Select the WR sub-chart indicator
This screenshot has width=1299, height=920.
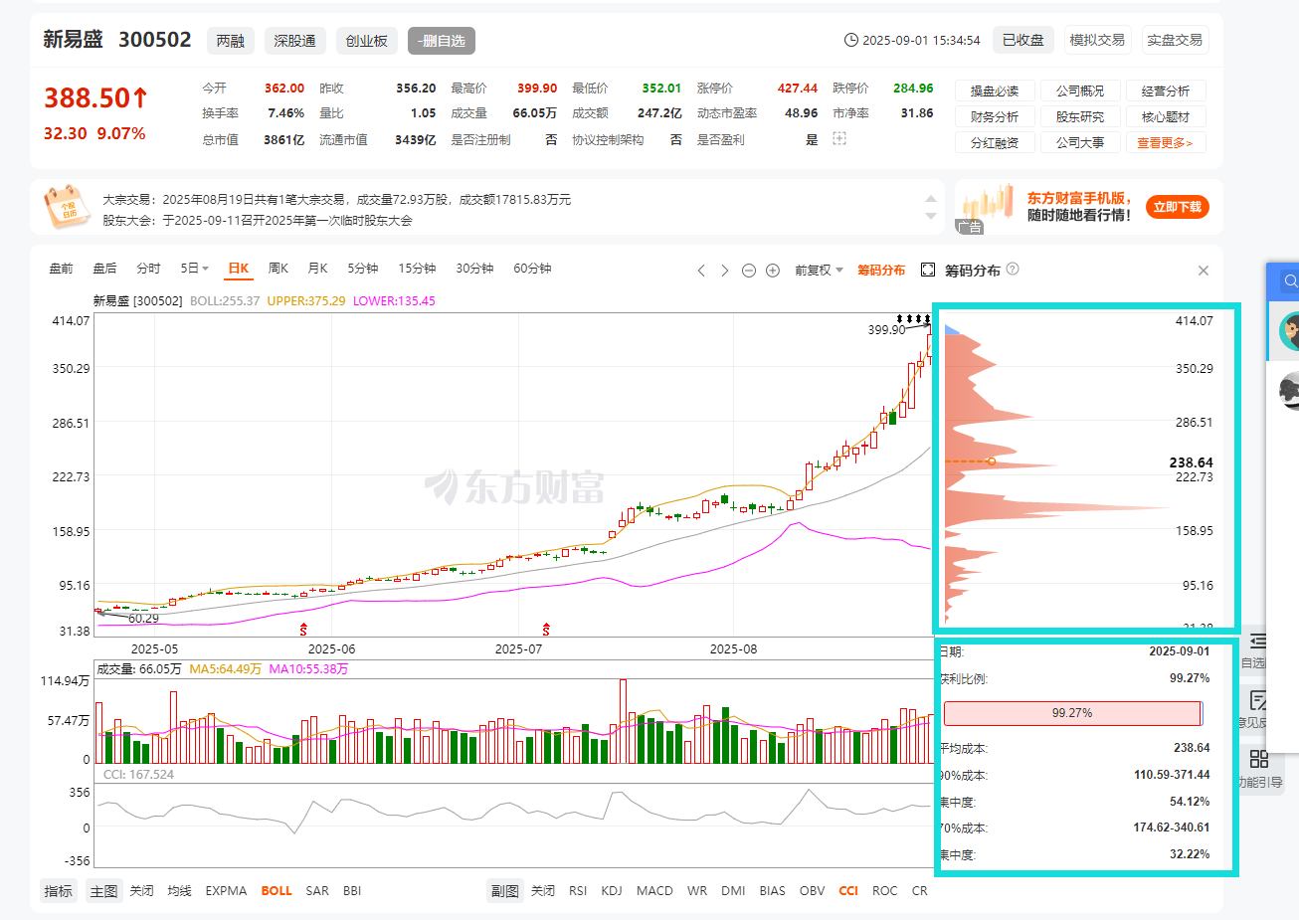point(697,891)
